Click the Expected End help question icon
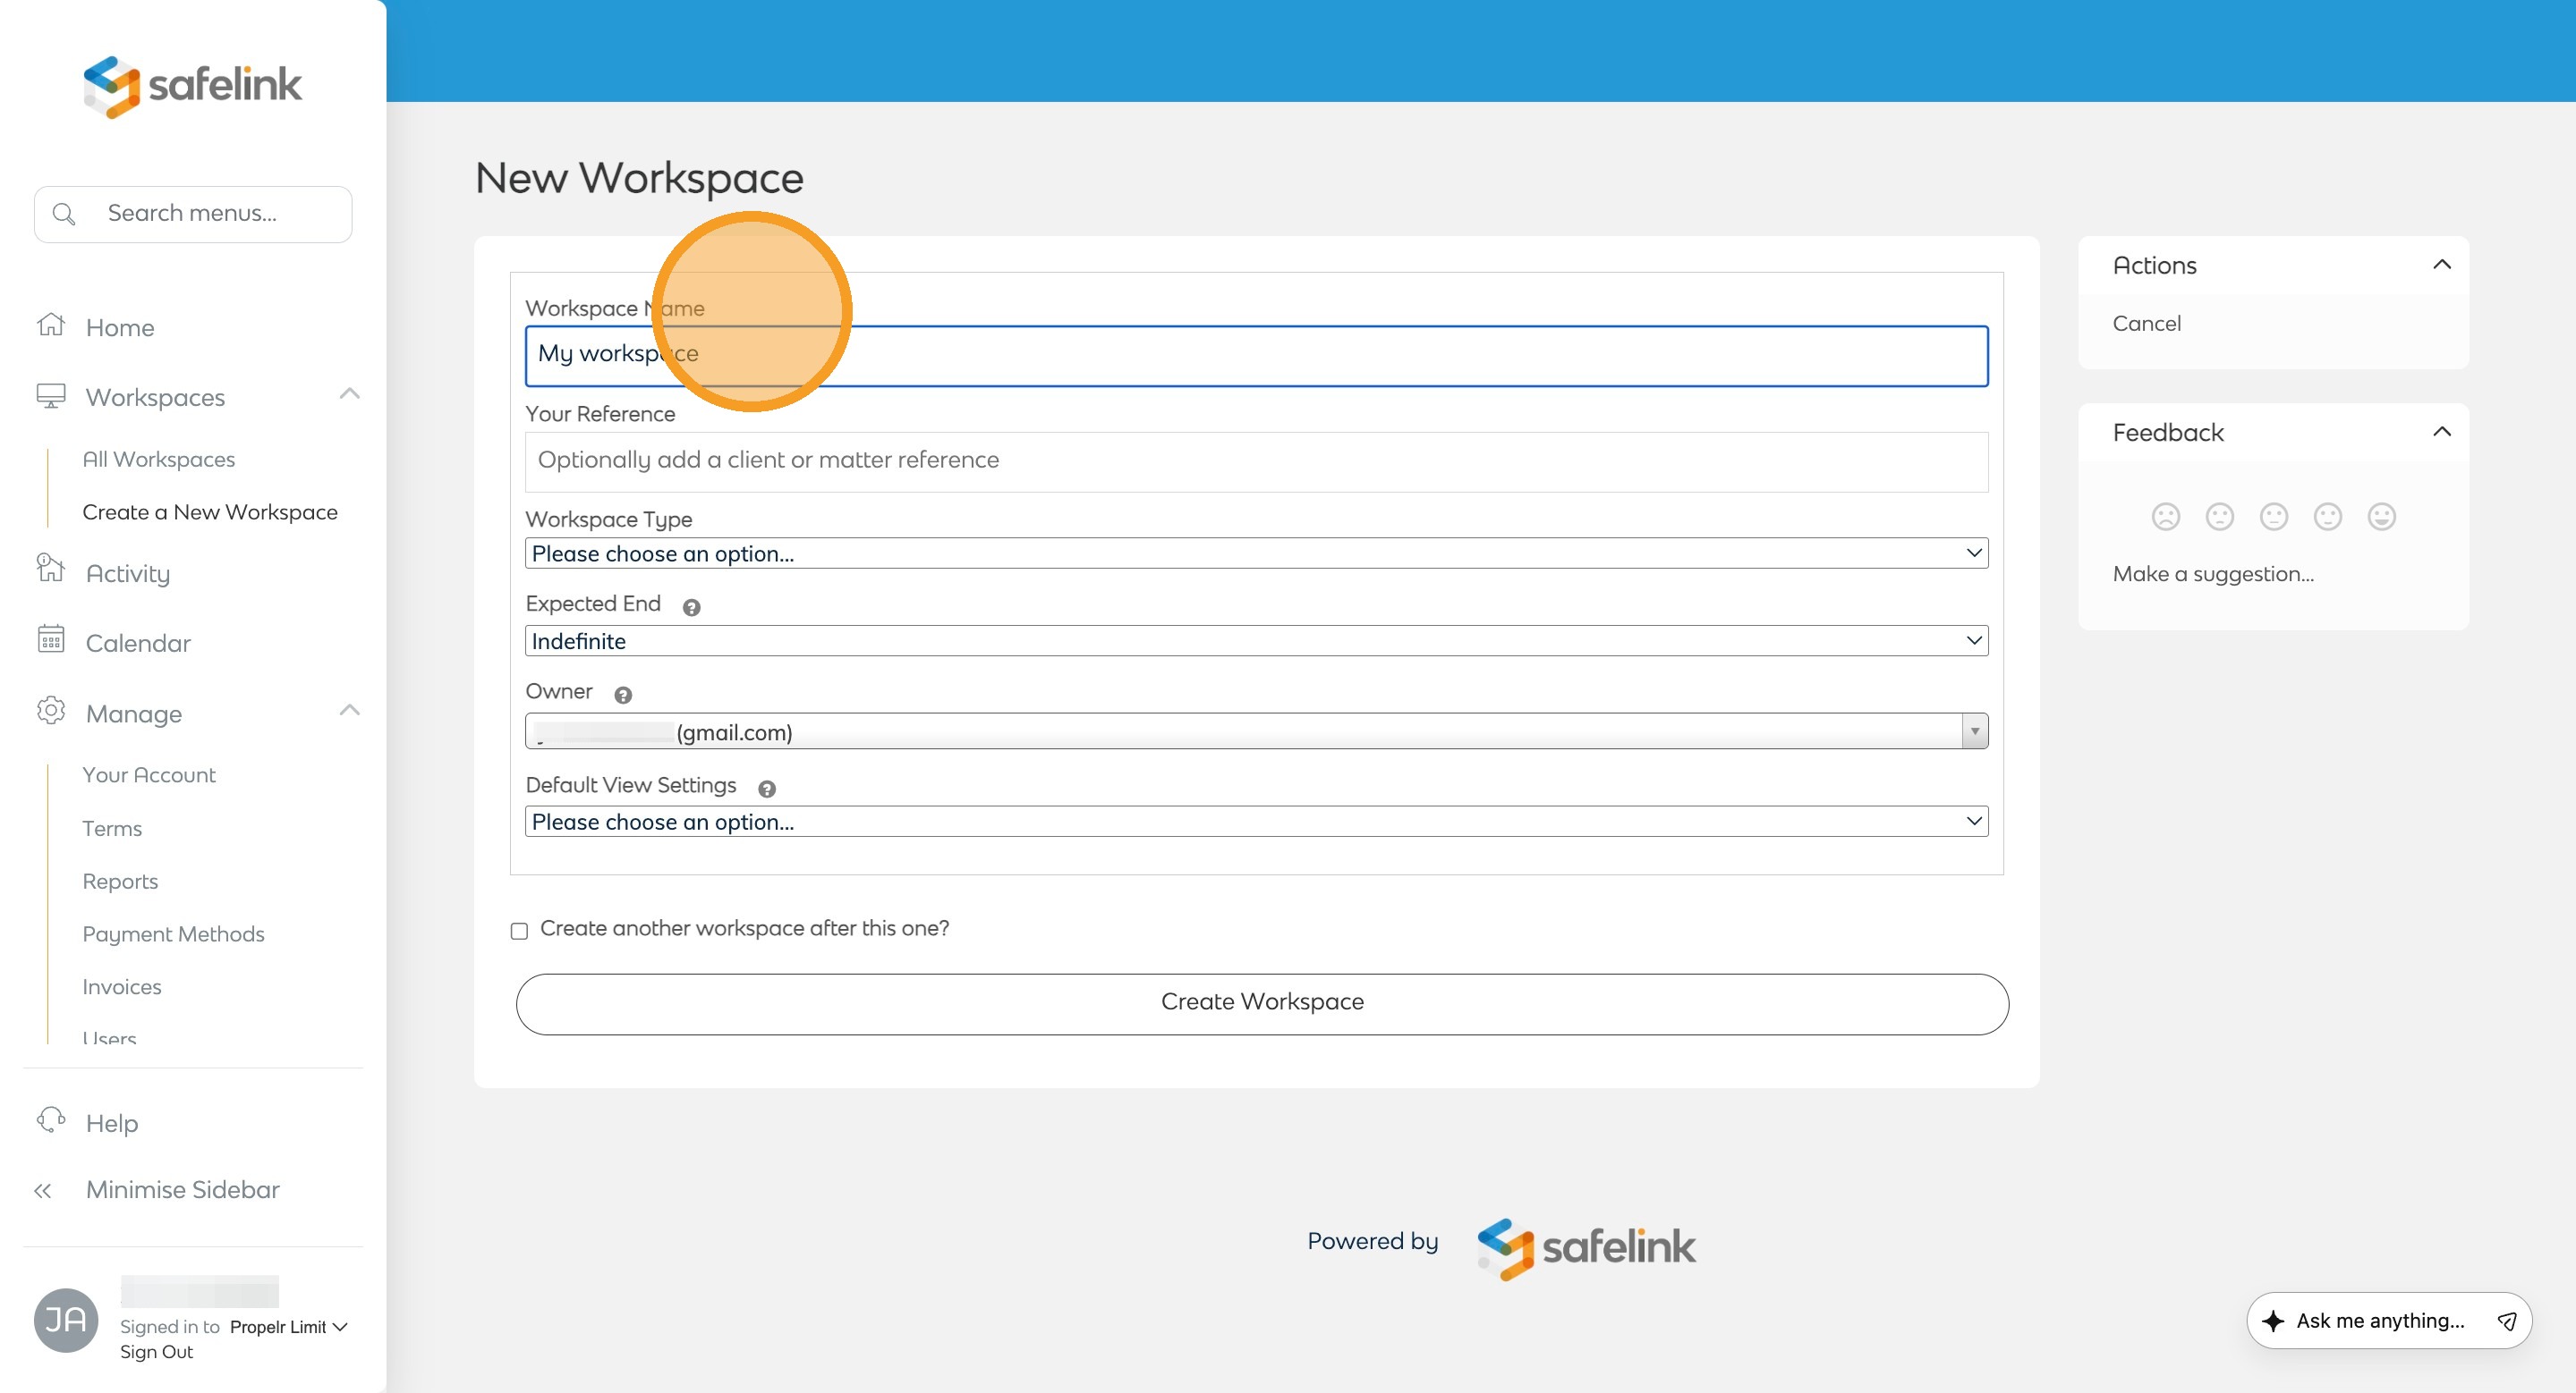Viewport: 2576px width, 1393px height. click(691, 608)
